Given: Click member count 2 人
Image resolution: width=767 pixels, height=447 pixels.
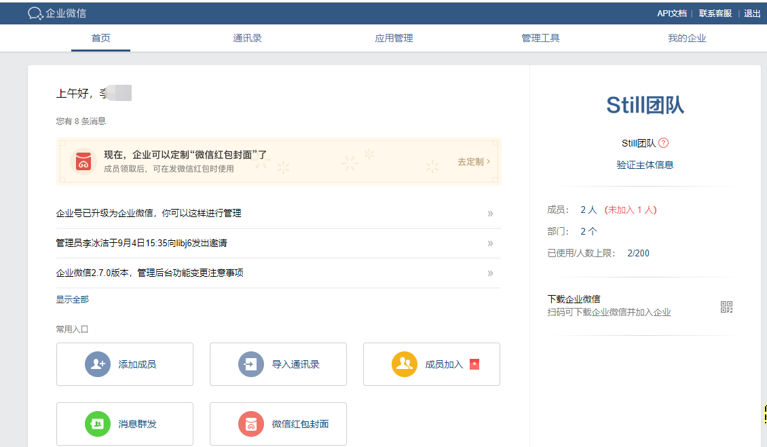Looking at the screenshot, I should coord(588,210).
